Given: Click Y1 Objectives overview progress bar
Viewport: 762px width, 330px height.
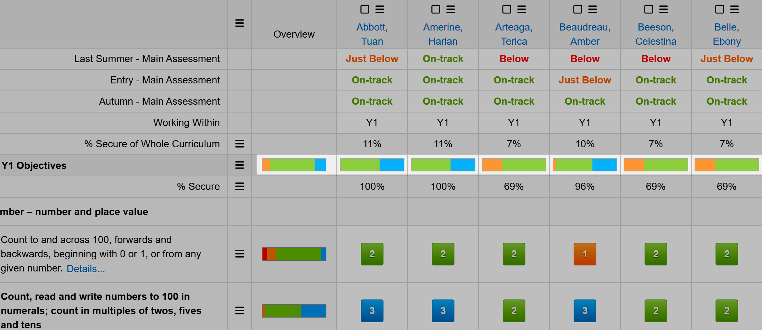Looking at the screenshot, I should point(294,165).
